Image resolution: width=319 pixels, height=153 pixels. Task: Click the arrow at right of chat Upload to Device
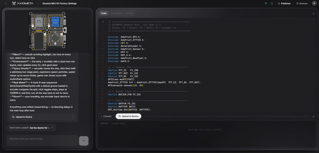click(x=73, y=117)
